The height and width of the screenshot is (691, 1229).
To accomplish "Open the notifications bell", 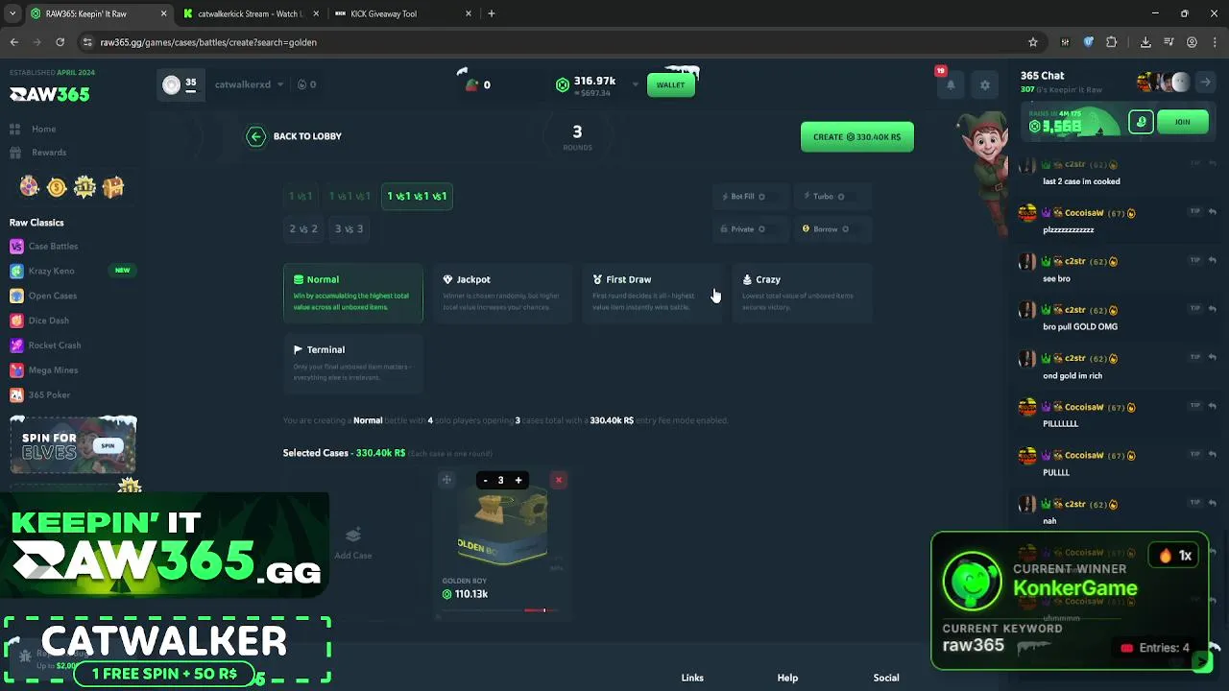I will tap(951, 84).
